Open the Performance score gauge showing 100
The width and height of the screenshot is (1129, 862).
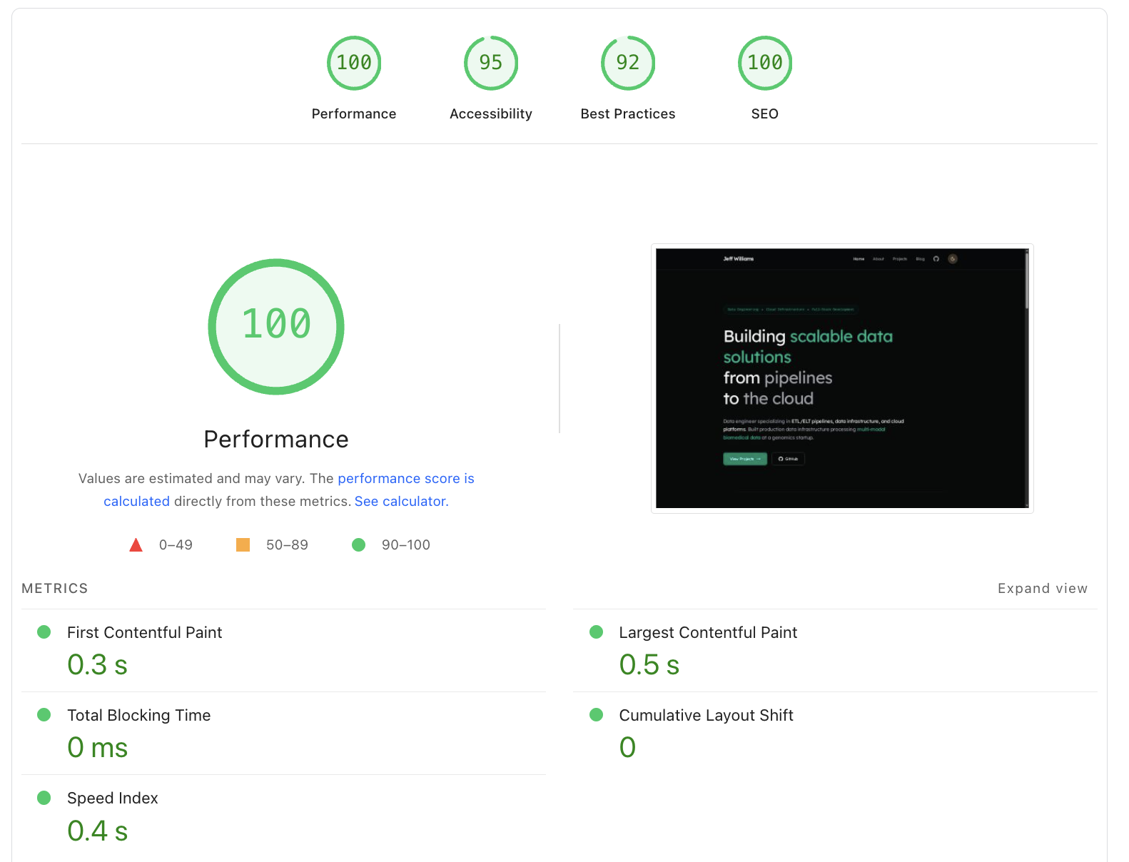click(354, 63)
